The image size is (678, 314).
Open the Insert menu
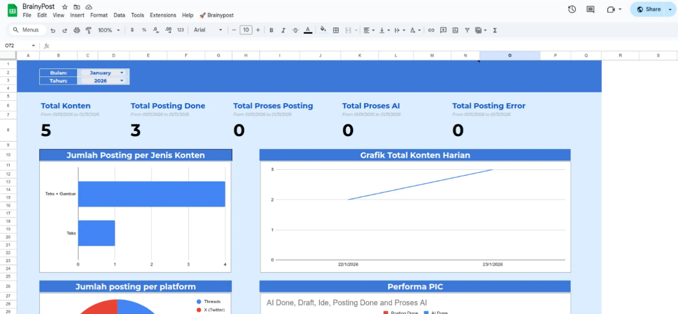77,15
